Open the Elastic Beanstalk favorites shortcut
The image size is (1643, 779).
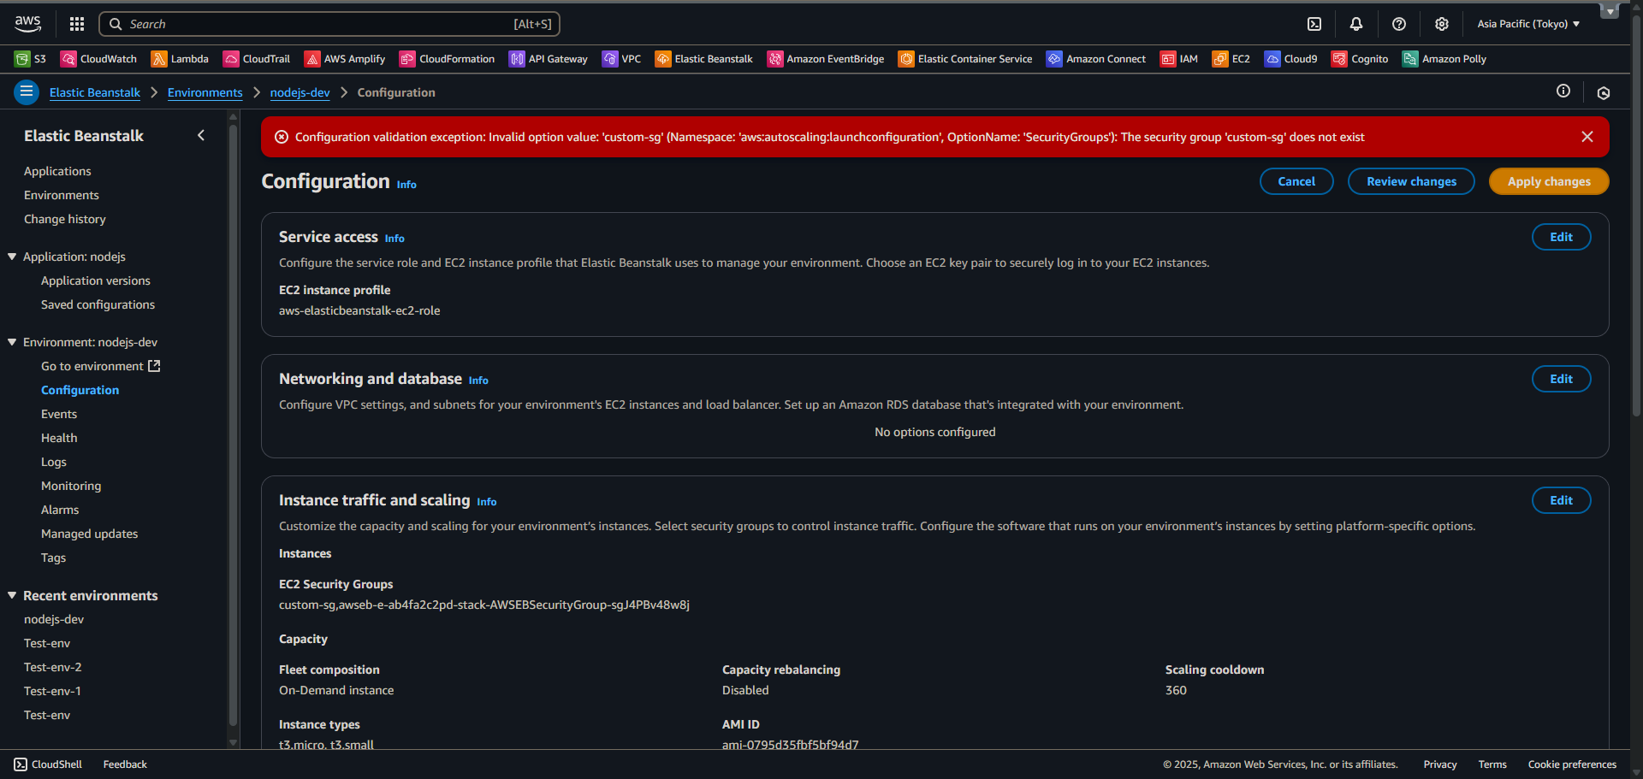tap(703, 59)
